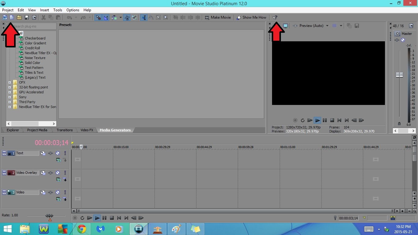Select the Selection Edit tool
Screen dimensions: 418x235
pos(159,17)
